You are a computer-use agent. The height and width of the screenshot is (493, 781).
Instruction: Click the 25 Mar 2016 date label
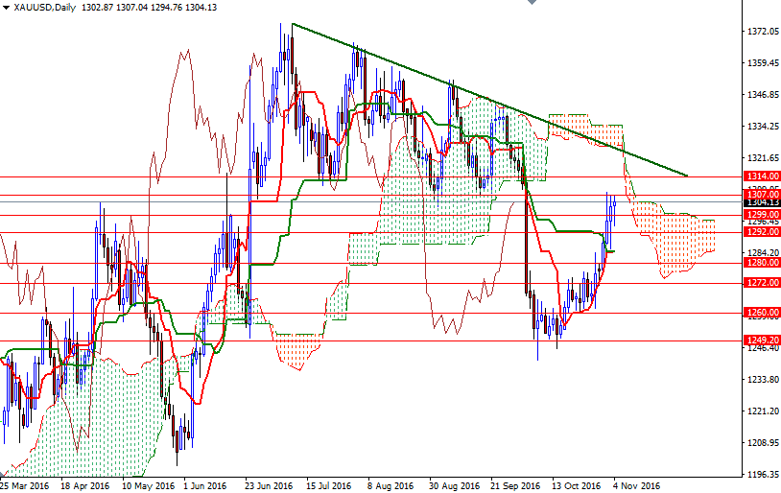(x=26, y=485)
